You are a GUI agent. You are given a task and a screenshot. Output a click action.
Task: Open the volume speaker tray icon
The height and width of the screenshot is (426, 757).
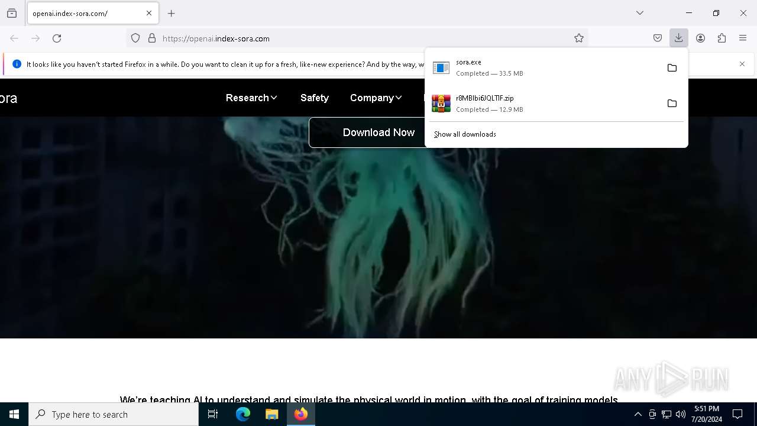(x=681, y=414)
